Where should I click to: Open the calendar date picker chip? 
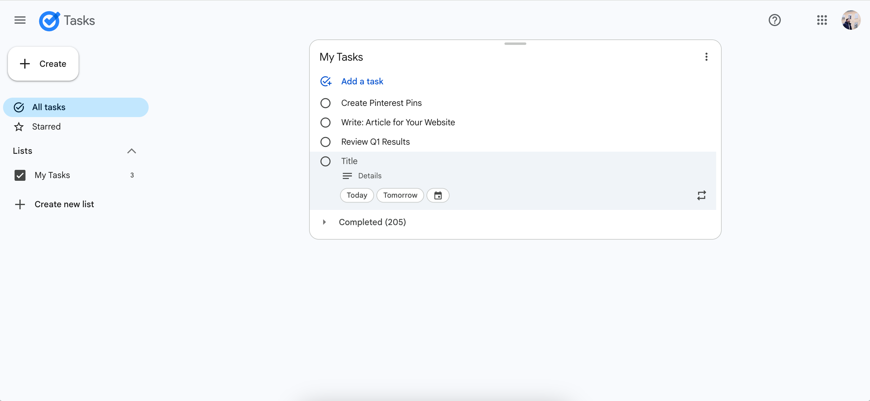click(438, 195)
